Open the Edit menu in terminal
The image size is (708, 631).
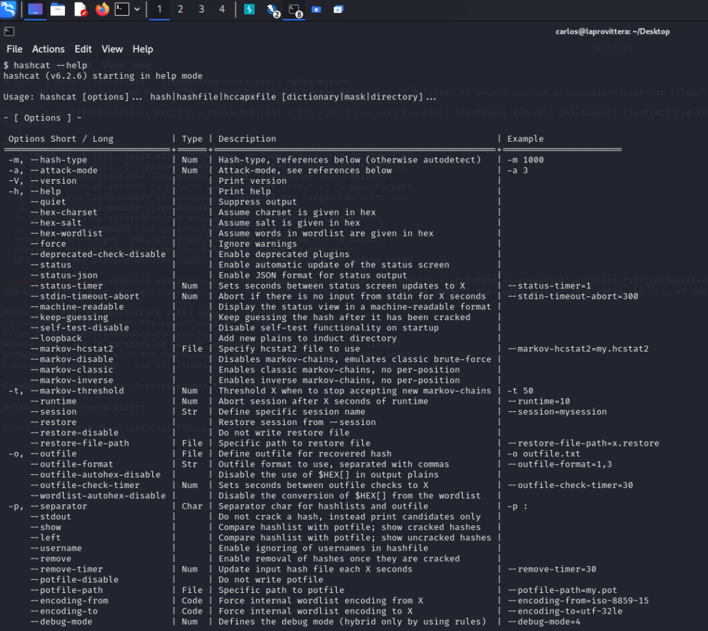[x=83, y=49]
